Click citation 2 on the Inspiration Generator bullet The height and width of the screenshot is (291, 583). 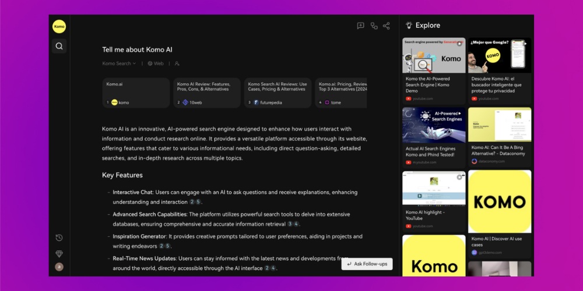pyautogui.click(x=161, y=246)
